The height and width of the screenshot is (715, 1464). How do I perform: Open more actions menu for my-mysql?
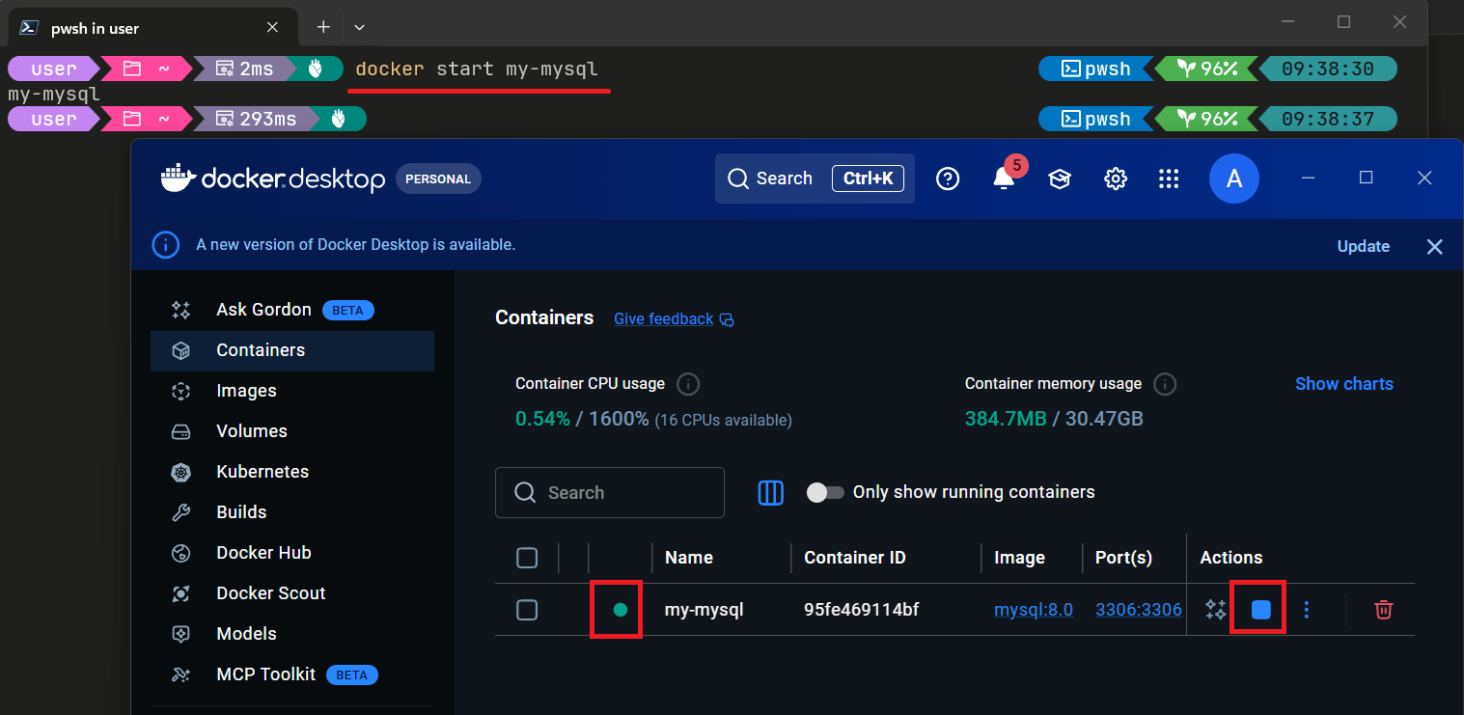1307,610
